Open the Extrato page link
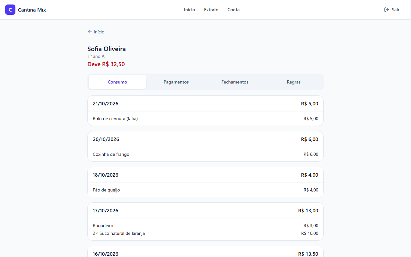The height and width of the screenshot is (257, 411). point(211,10)
